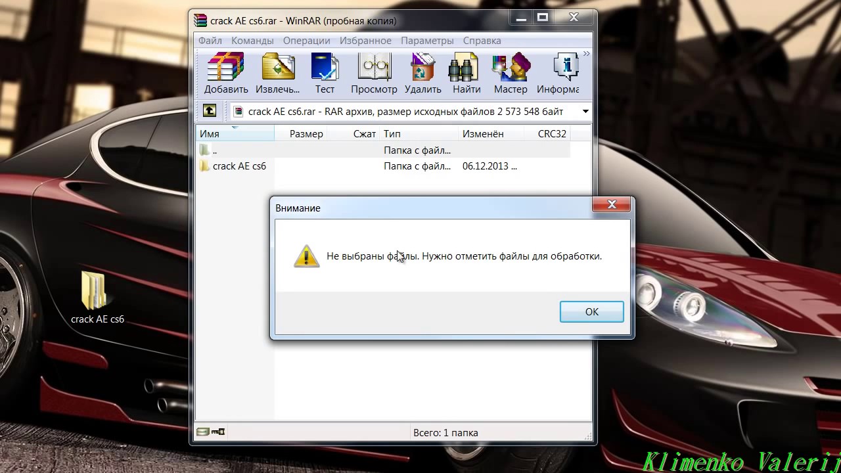Click the Информация (Info) toolbar icon
Image resolution: width=841 pixels, height=473 pixels.
(558, 74)
